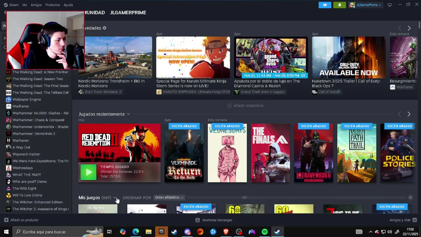This screenshot has height=237, width=421.
Task: Open the Amigos menu
Action: click(36, 5)
